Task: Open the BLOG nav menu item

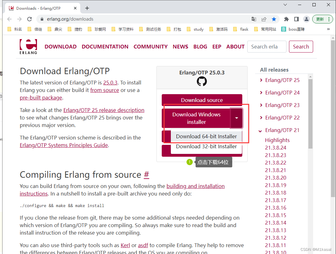Action: pyautogui.click(x=200, y=47)
